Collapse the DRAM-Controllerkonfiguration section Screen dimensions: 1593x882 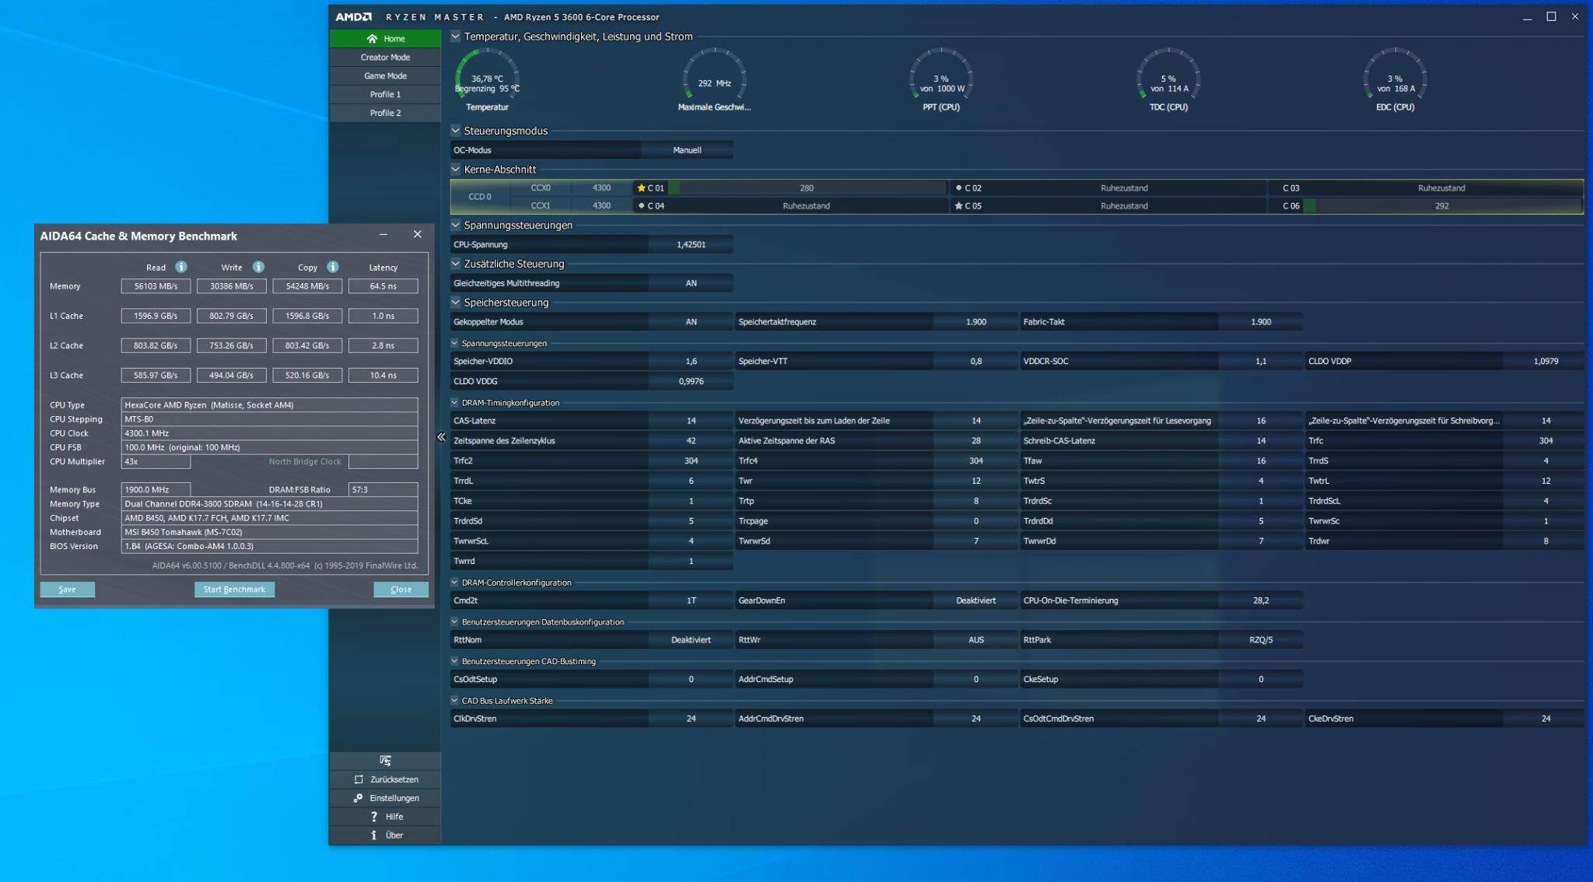click(455, 583)
